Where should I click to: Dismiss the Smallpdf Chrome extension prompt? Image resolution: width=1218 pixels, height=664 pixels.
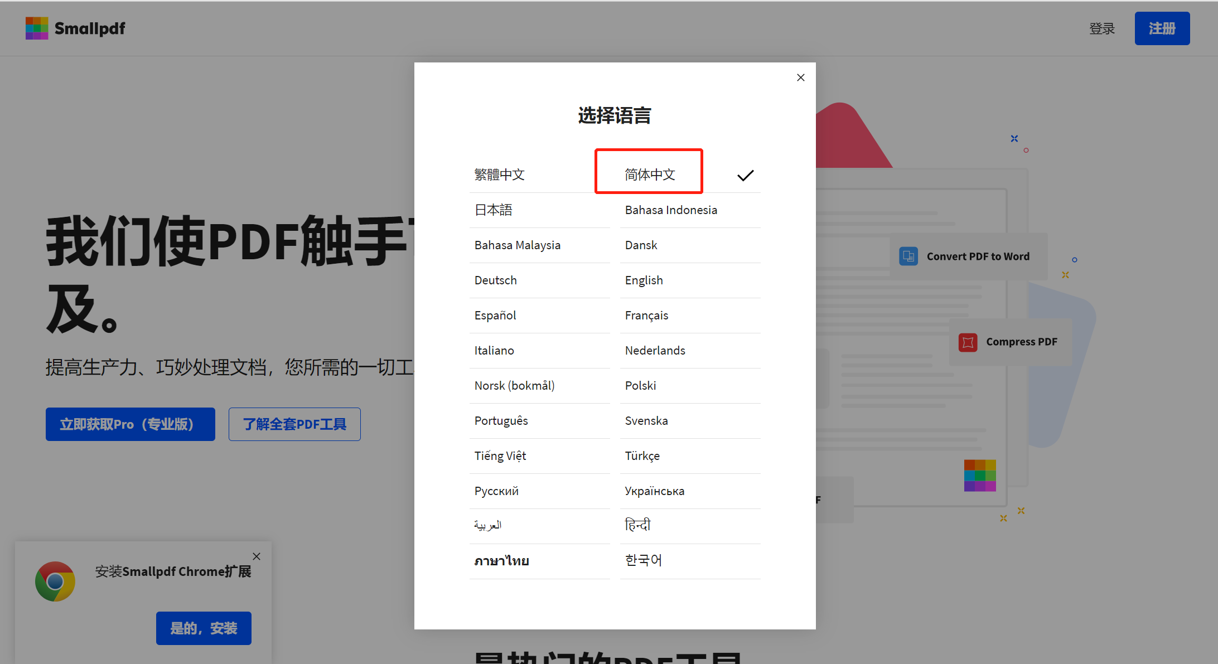257,556
